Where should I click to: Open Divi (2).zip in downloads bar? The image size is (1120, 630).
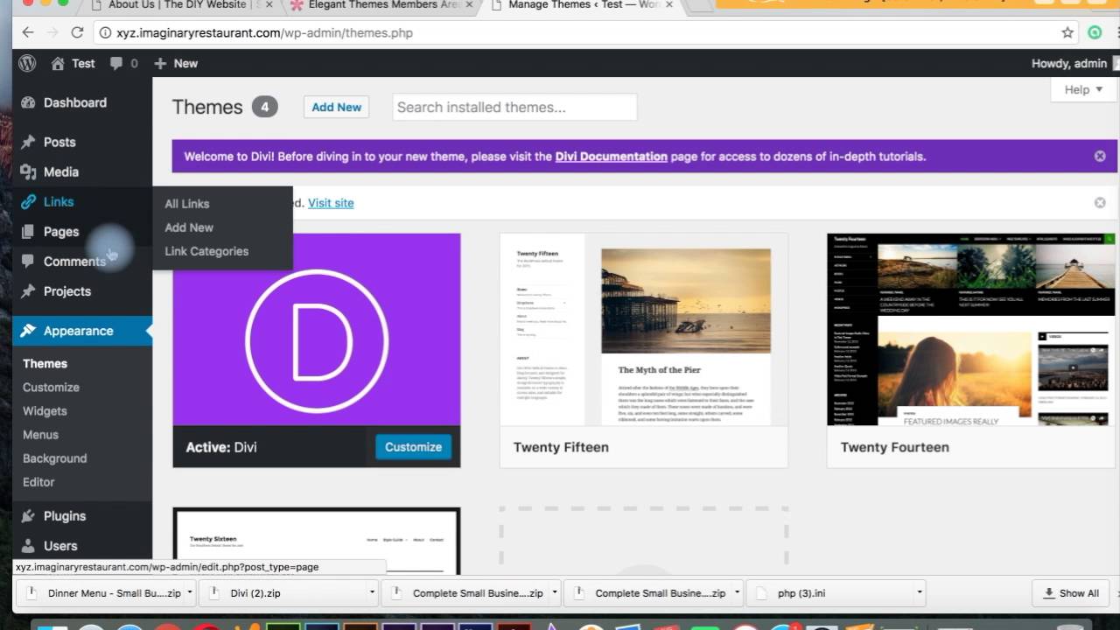click(x=282, y=592)
